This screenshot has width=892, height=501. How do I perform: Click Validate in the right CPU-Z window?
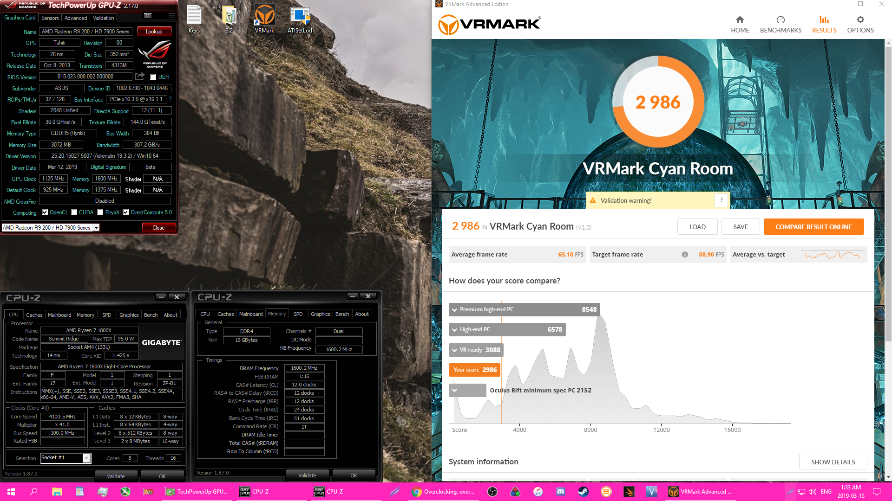tap(307, 475)
